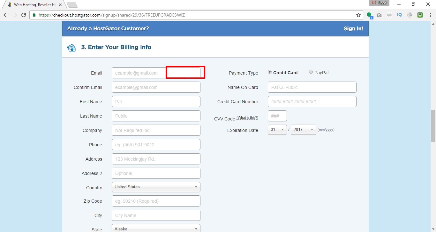The width and height of the screenshot is (436, 232).
Task: Click the First Name field
Action: click(x=156, y=102)
